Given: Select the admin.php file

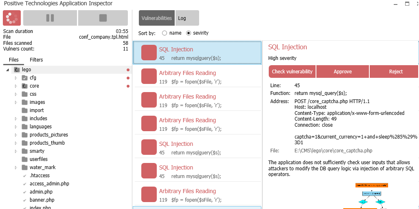Looking at the screenshot, I should coord(41,192).
